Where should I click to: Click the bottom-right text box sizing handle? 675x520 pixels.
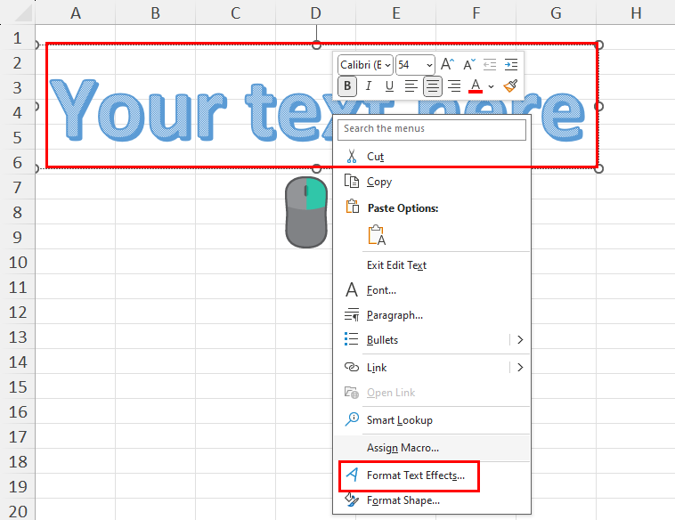(x=598, y=168)
